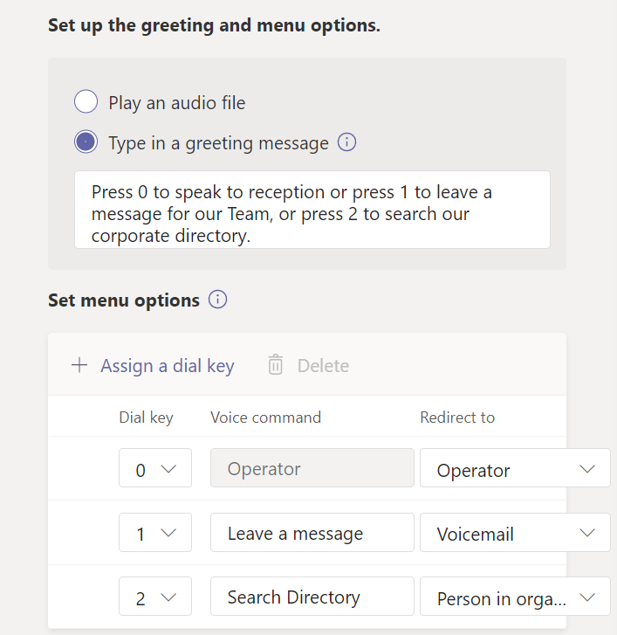617x635 pixels.
Task: Open the dial key 0 dropdown
Action: pyautogui.click(x=155, y=470)
